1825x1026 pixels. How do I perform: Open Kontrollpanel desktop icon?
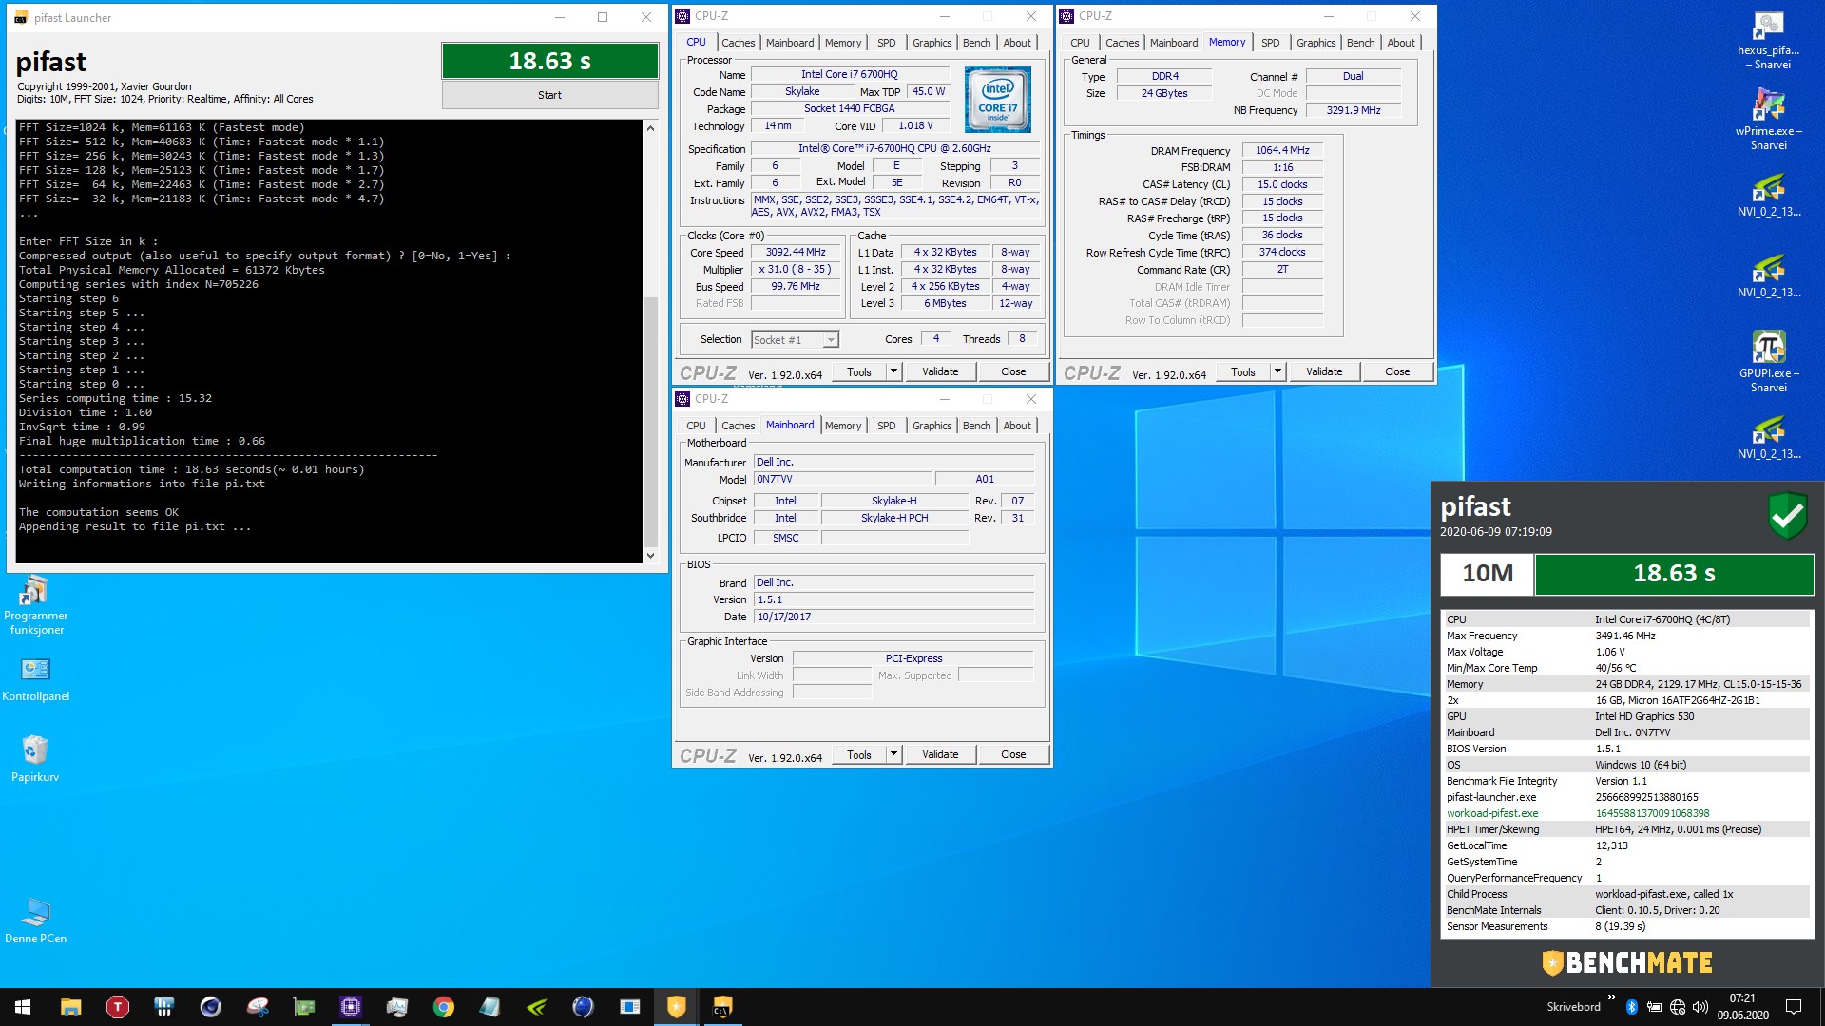(x=35, y=679)
